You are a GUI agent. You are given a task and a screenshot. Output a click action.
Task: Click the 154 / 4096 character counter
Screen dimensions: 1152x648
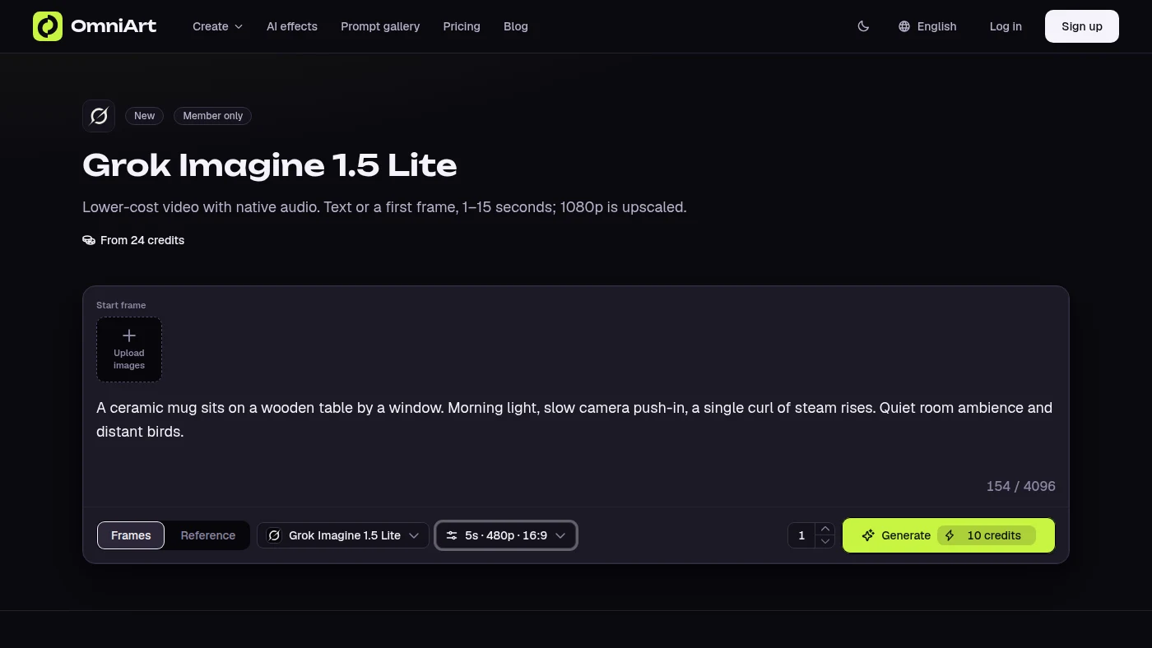(1021, 486)
